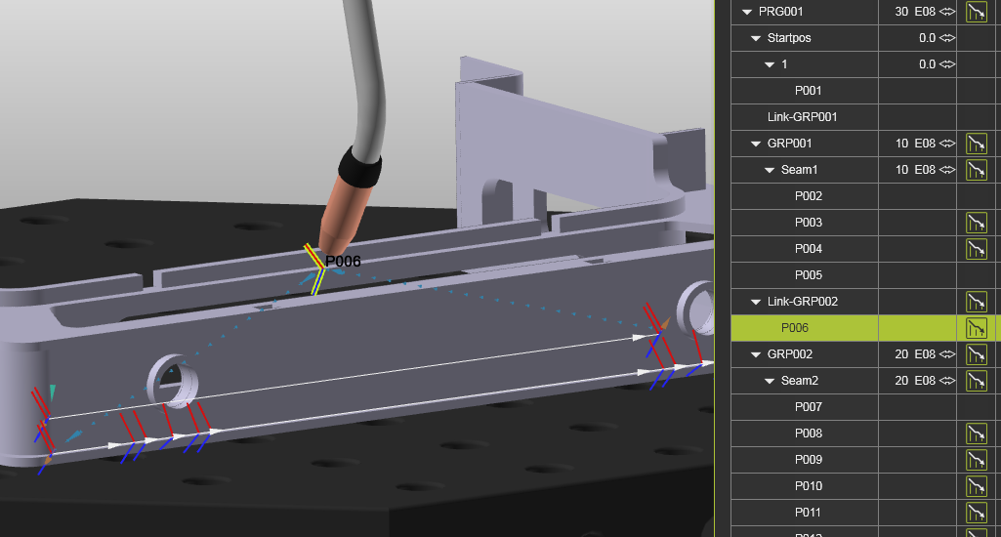Image resolution: width=1001 pixels, height=537 pixels.
Task: Click the path icon in the Seam1 row
Action: [976, 170]
